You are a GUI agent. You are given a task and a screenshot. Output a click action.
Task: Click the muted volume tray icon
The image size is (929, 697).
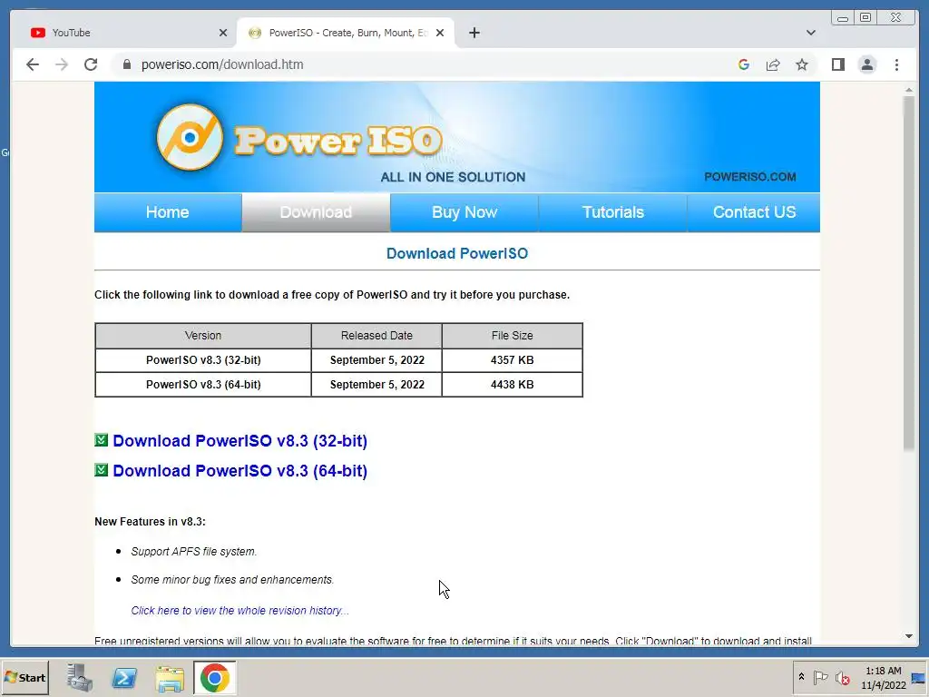point(843,677)
